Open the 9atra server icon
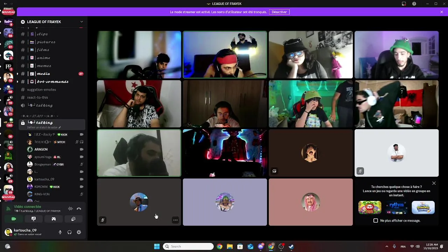 click(x=8, y=22)
